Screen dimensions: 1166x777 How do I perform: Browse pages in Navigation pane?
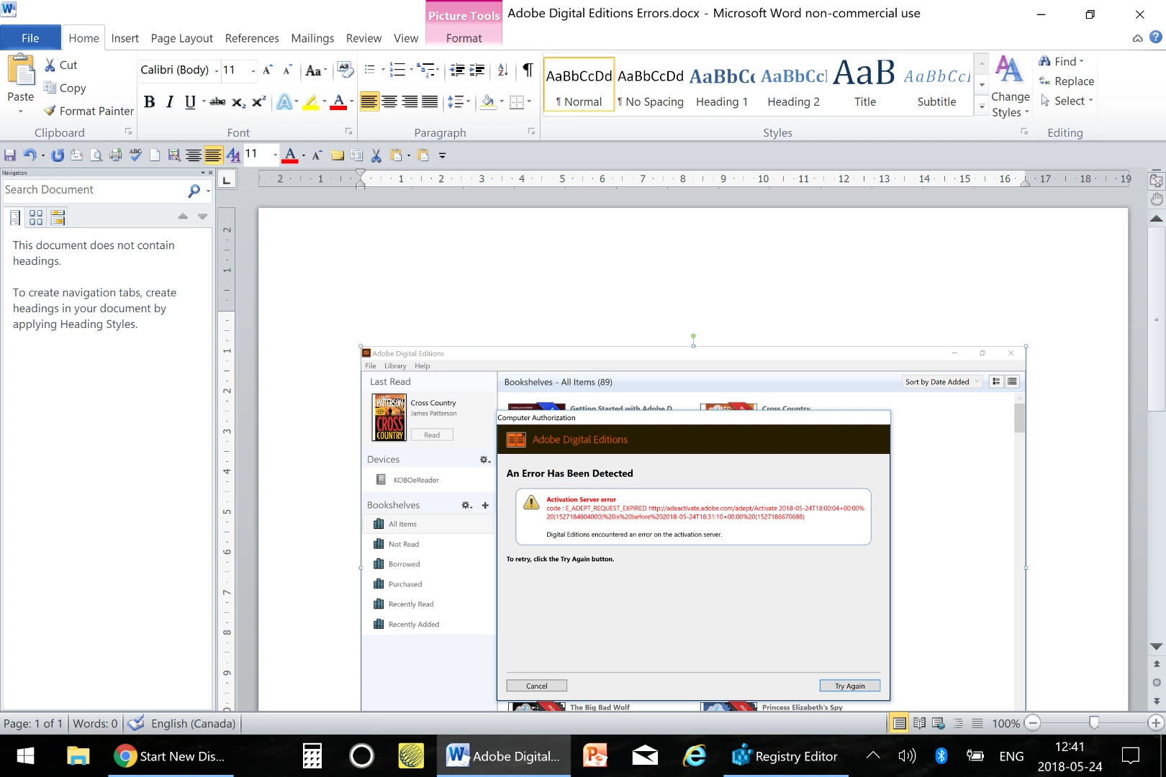[x=36, y=217]
